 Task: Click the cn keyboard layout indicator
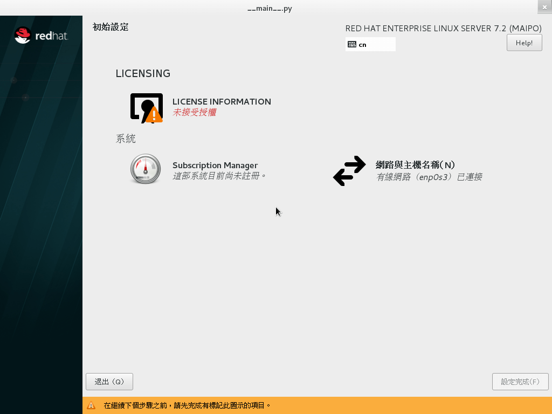(361, 44)
